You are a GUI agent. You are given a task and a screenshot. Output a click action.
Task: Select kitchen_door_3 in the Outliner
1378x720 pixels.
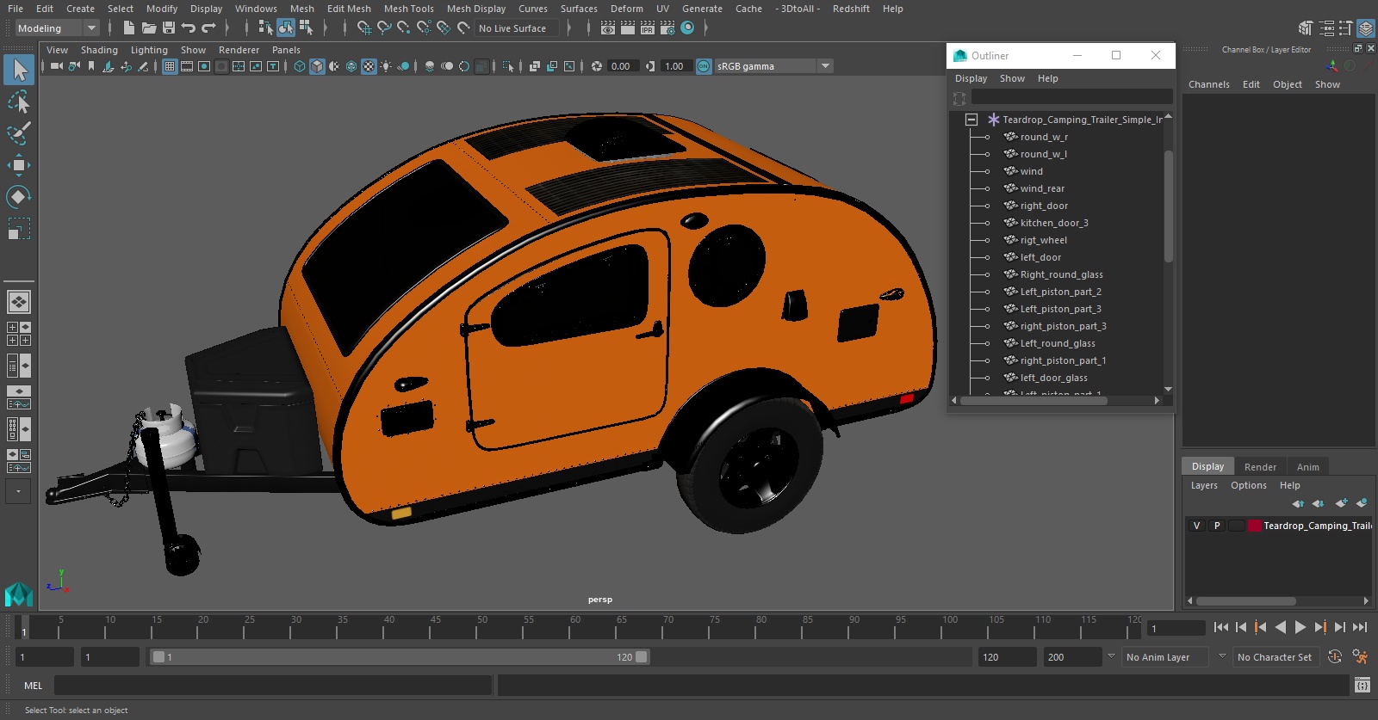click(1053, 223)
